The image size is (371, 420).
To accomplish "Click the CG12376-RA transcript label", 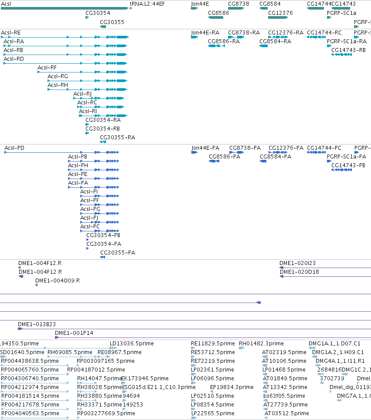I will click(x=286, y=33).
